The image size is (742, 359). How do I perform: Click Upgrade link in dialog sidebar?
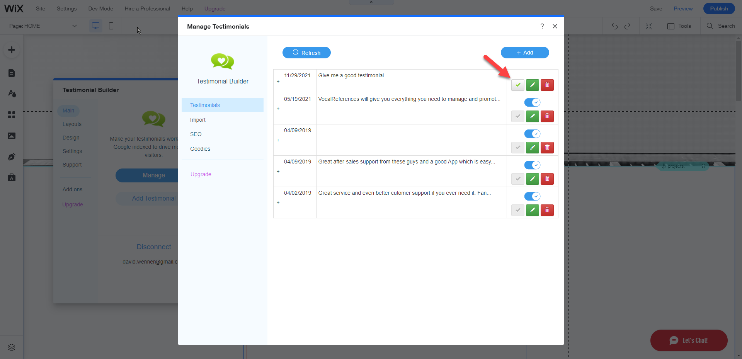click(201, 174)
